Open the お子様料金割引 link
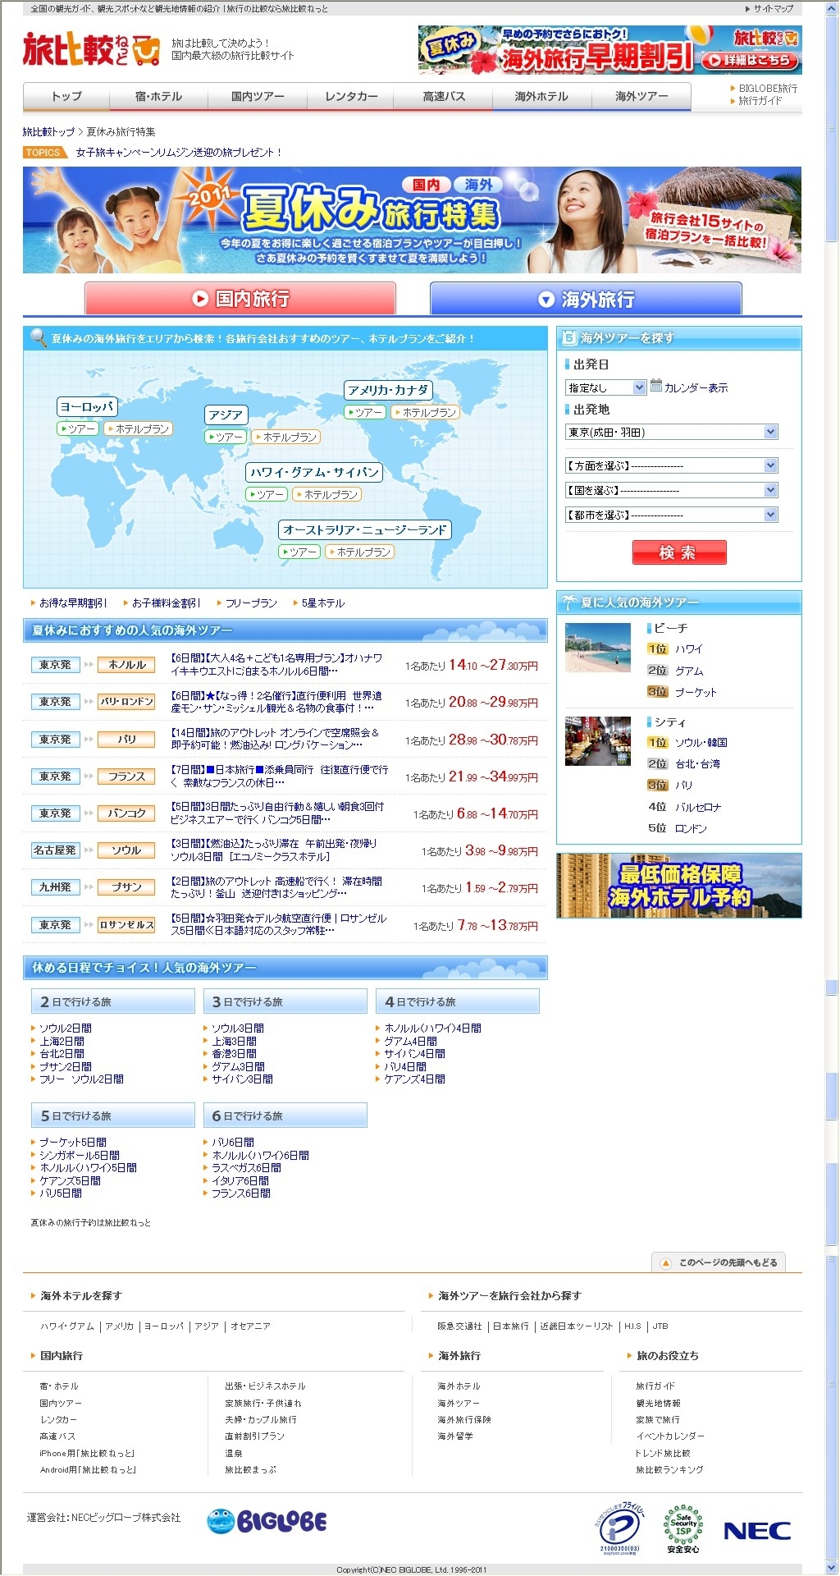The width and height of the screenshot is (840, 1576). [165, 602]
